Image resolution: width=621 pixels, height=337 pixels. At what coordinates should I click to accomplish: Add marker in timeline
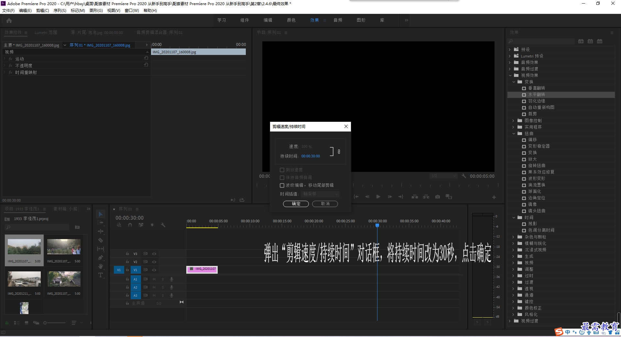(152, 225)
